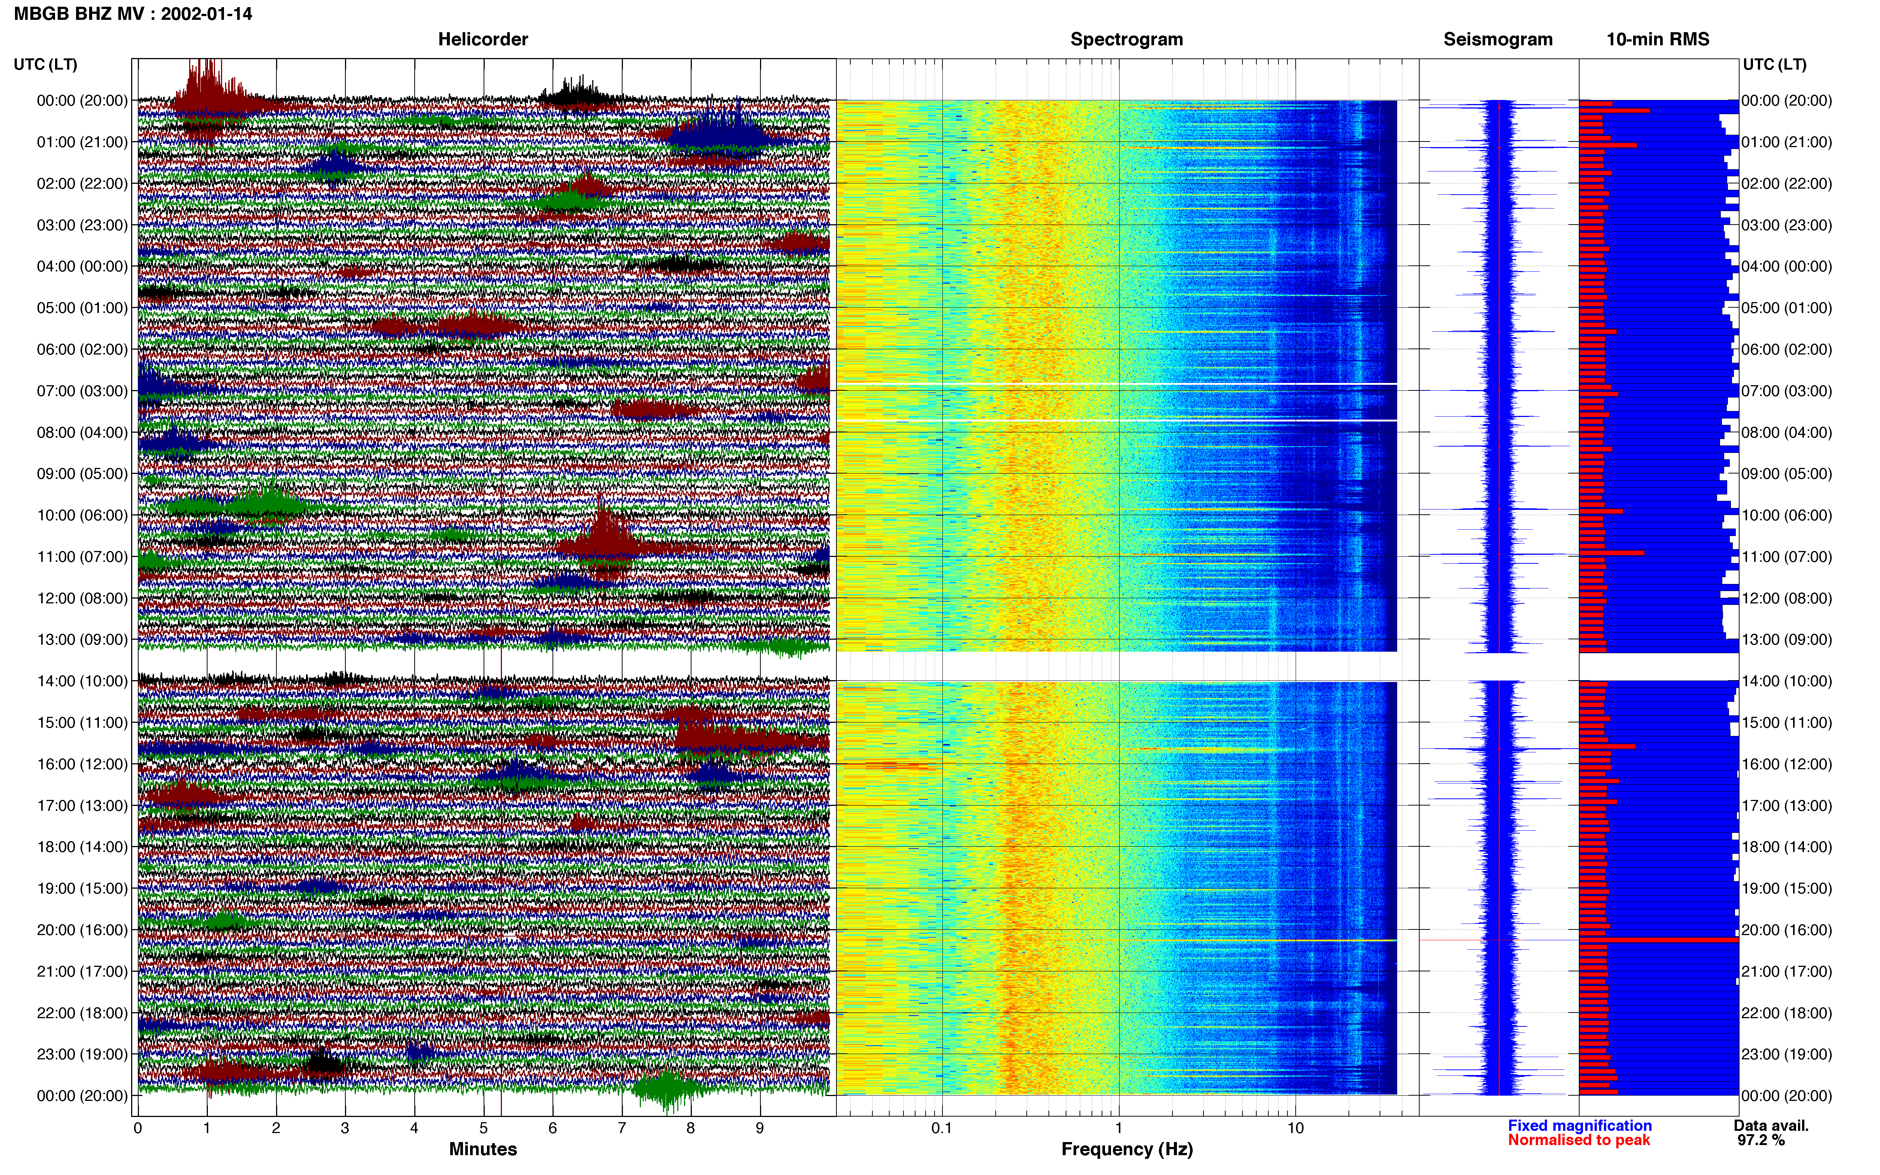The width and height of the screenshot is (1880, 1175).
Task: Click the left '16:00 (12:00)' time label
Action: [82, 764]
